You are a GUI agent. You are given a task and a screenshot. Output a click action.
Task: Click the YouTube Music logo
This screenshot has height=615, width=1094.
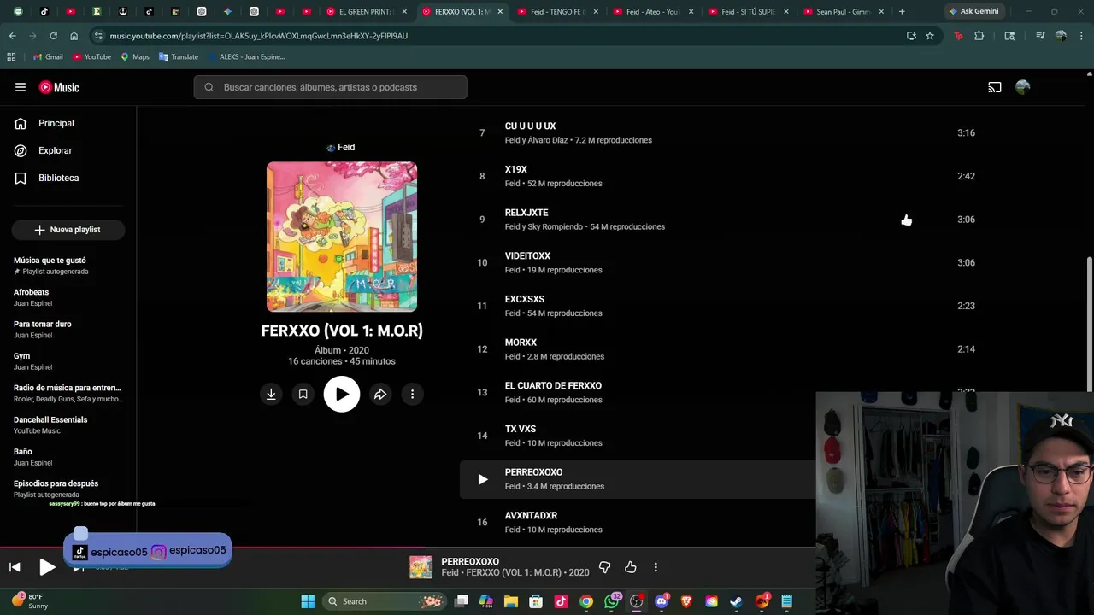(59, 87)
